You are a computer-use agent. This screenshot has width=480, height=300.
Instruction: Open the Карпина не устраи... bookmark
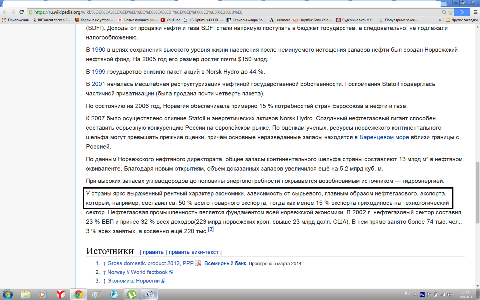(x=94, y=20)
